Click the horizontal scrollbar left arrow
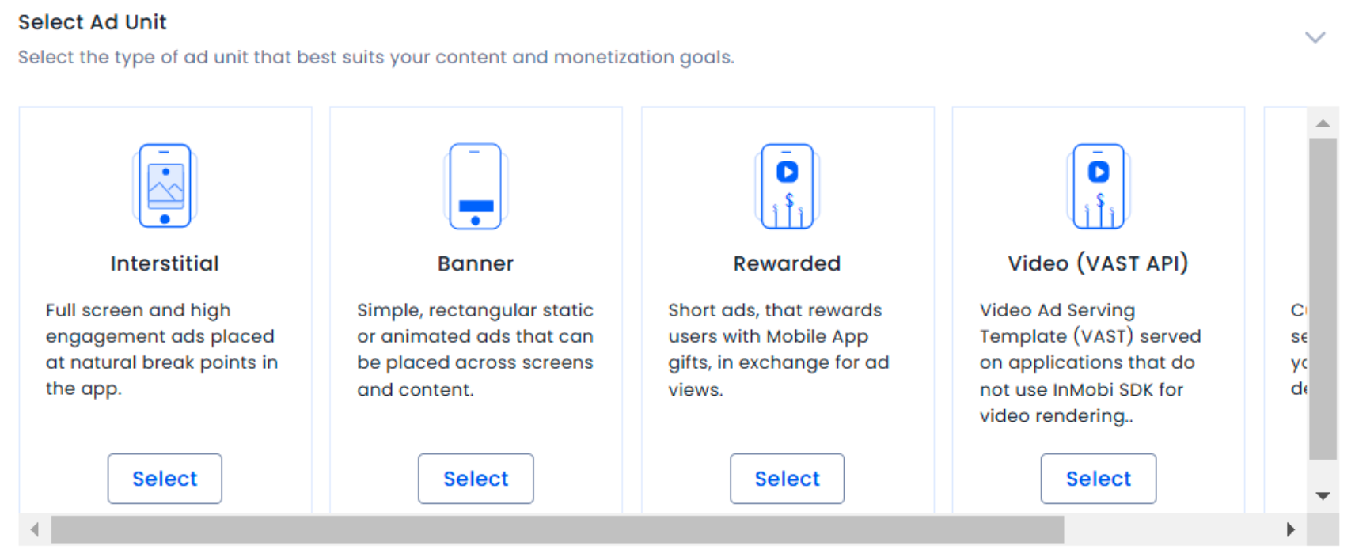Viewport: 1355px width, 557px height. 35,529
